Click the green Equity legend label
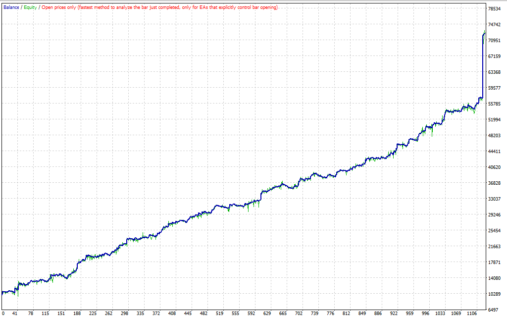507x317 pixels. (x=31, y=7)
